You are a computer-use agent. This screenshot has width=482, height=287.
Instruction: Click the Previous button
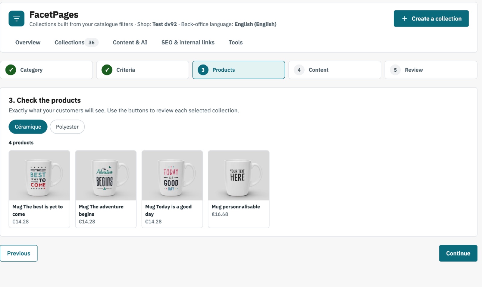pos(19,253)
